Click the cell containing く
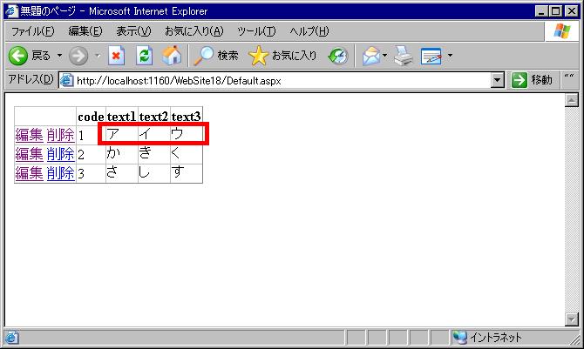Image resolution: width=584 pixels, height=349 pixels. [x=187, y=154]
